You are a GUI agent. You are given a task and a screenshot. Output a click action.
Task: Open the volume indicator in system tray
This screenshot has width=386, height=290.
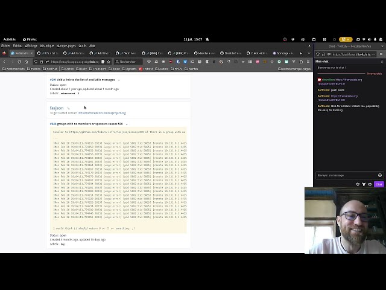click(369, 39)
